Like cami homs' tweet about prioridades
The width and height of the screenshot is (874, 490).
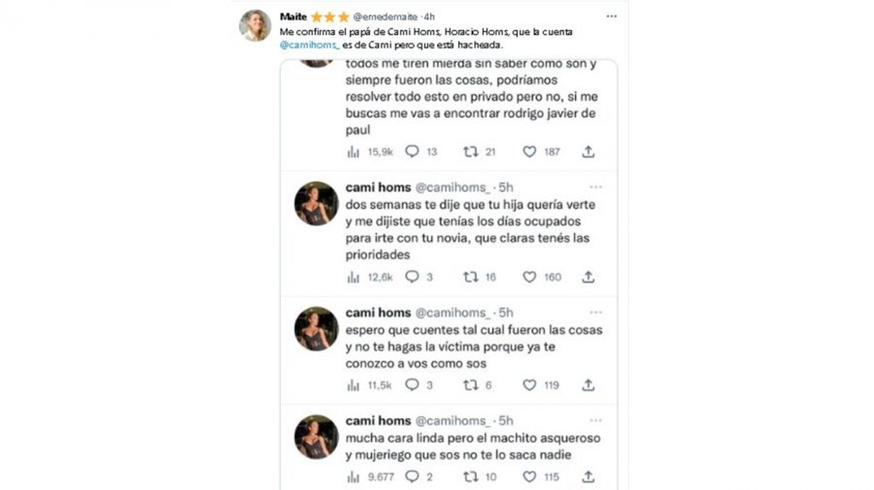point(529,277)
